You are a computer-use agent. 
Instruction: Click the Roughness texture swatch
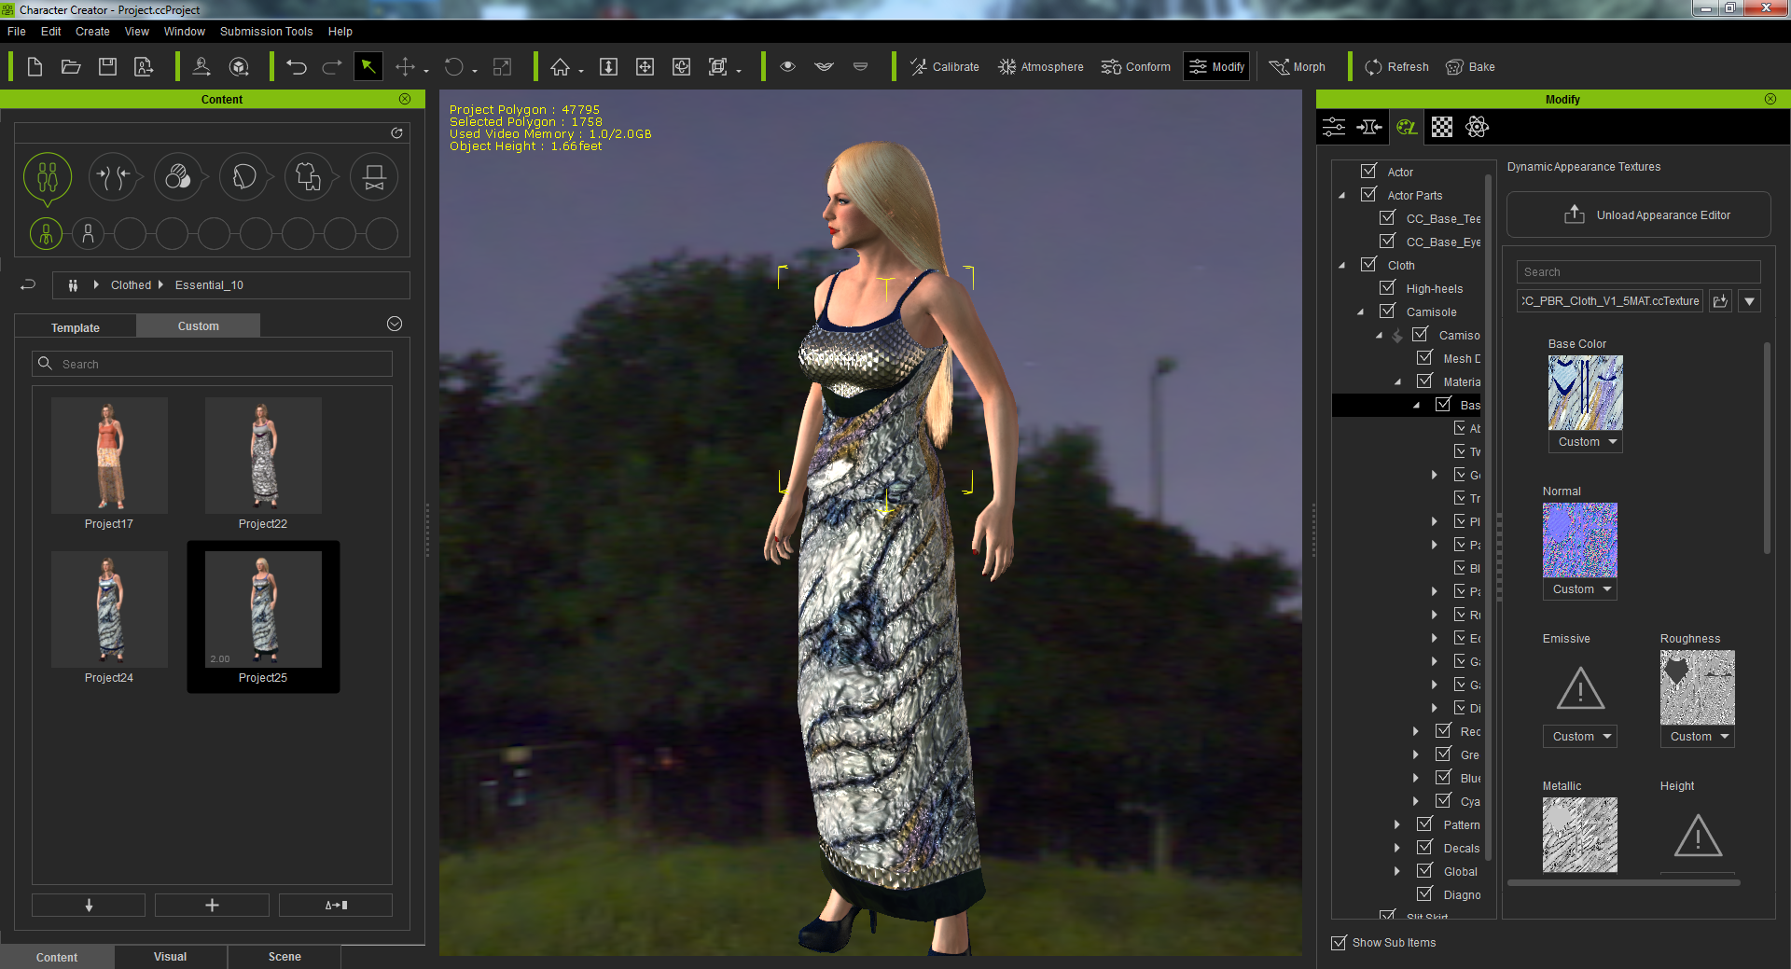(x=1698, y=687)
